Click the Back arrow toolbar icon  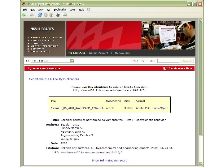tap(24, 15)
